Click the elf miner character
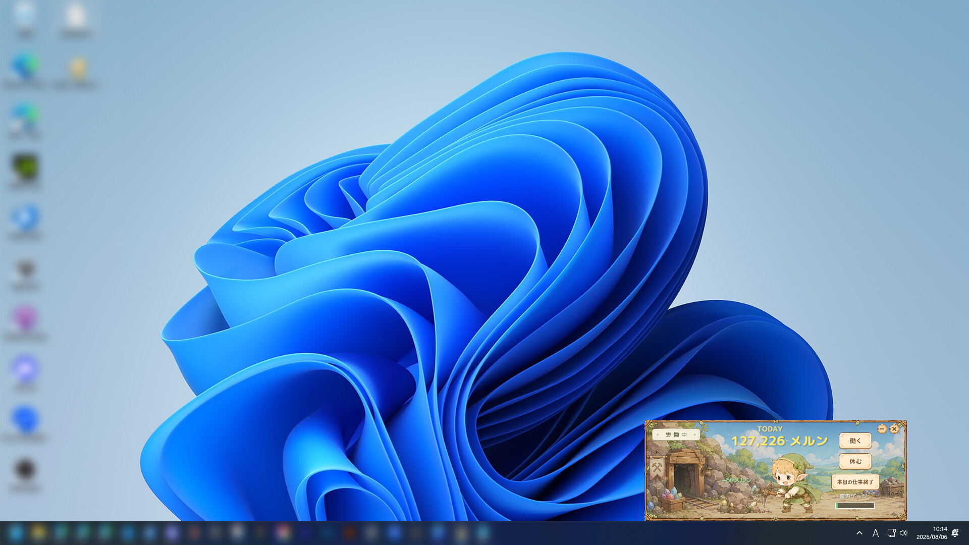969x545 pixels. click(792, 483)
